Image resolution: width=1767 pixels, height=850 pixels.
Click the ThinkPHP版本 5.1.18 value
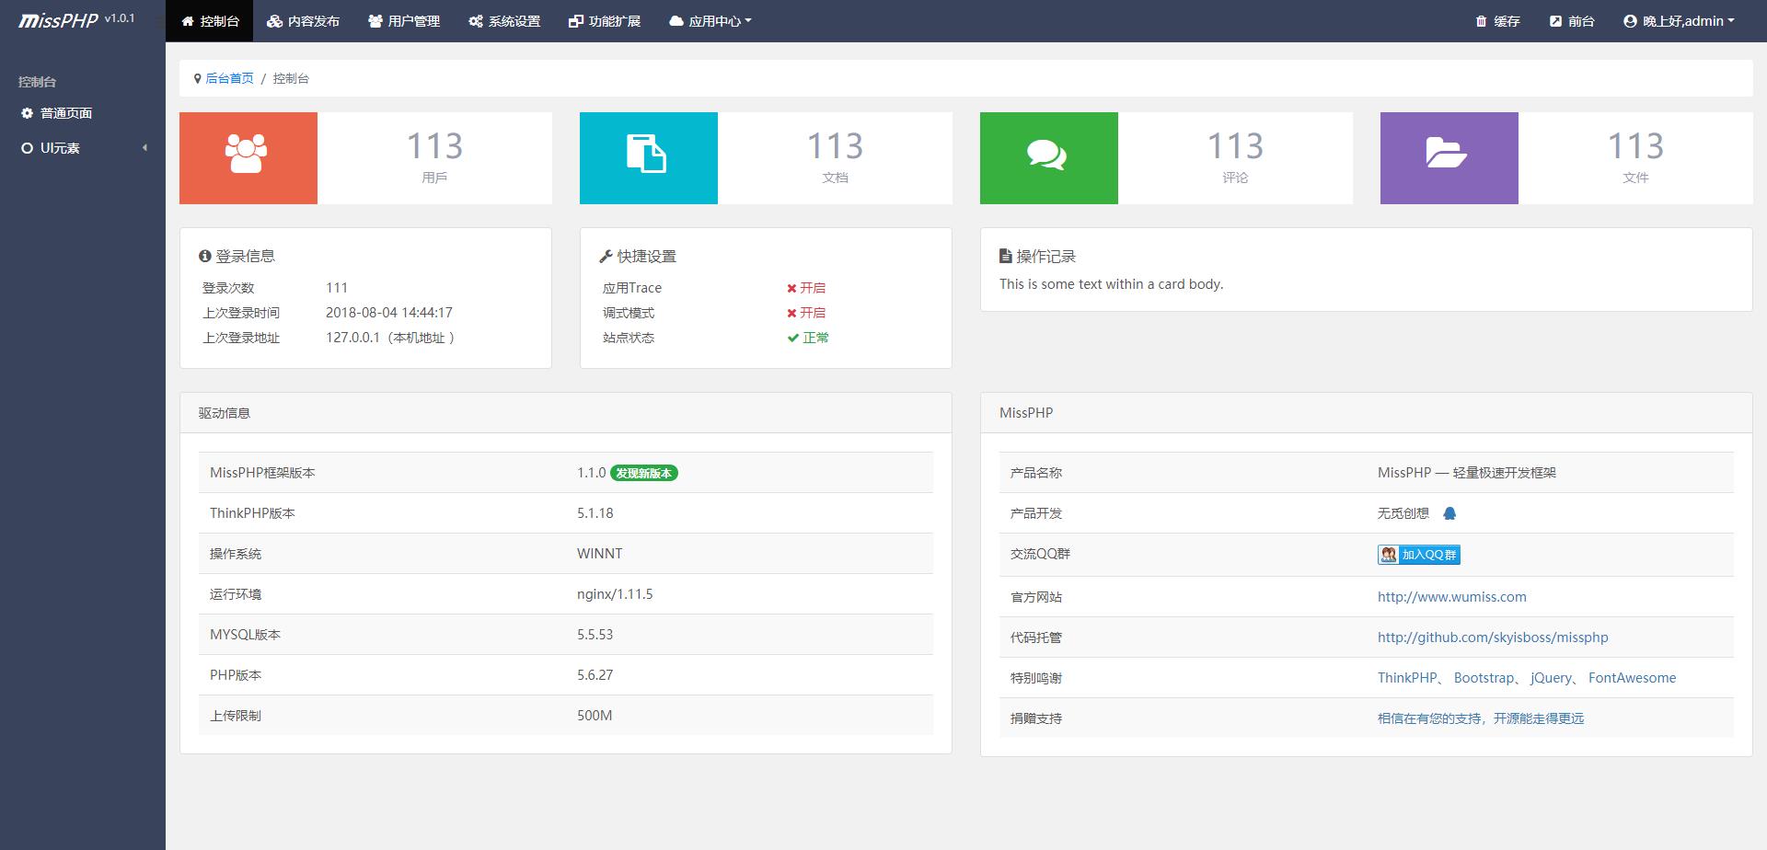click(595, 513)
